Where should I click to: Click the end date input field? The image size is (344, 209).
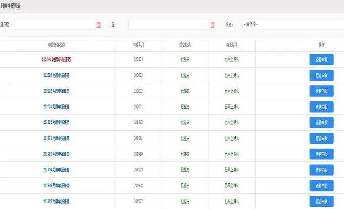169,25
